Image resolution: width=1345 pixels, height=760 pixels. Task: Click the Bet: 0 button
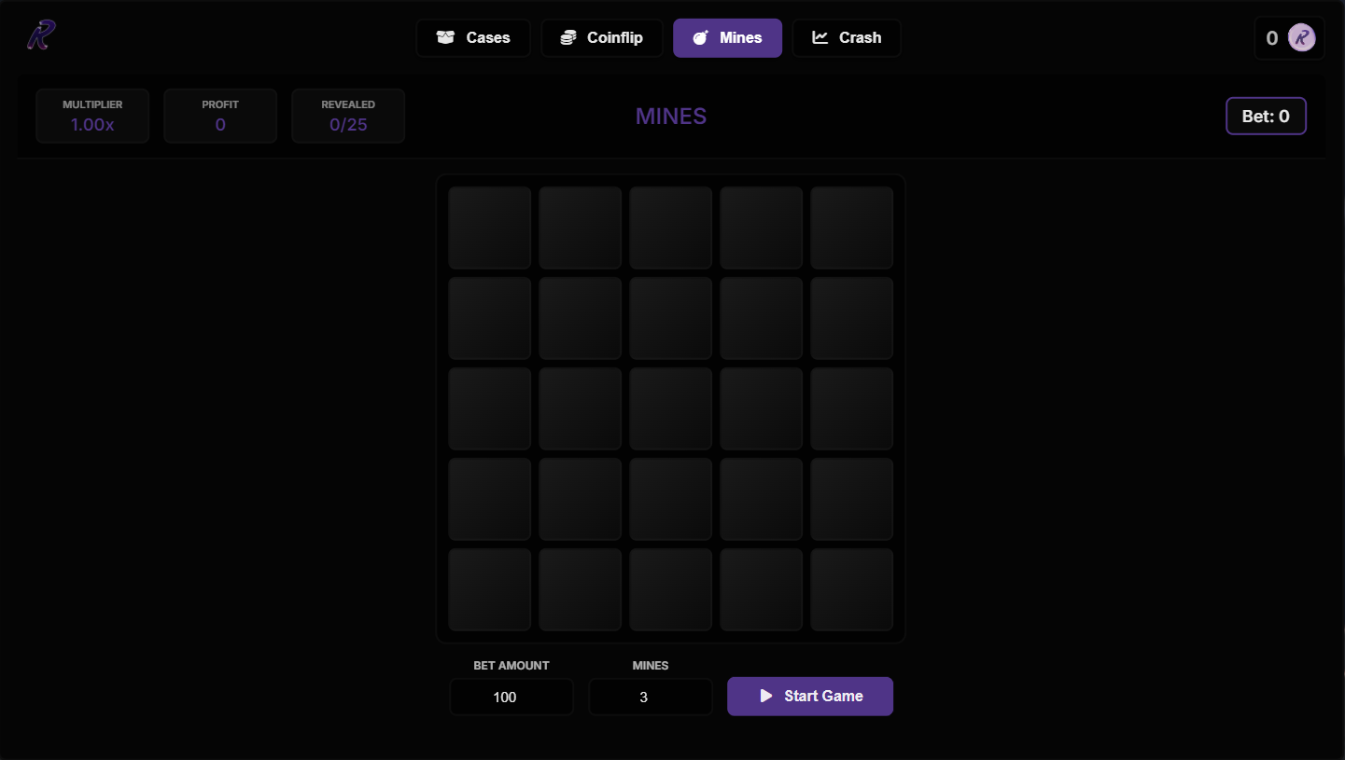click(x=1266, y=117)
